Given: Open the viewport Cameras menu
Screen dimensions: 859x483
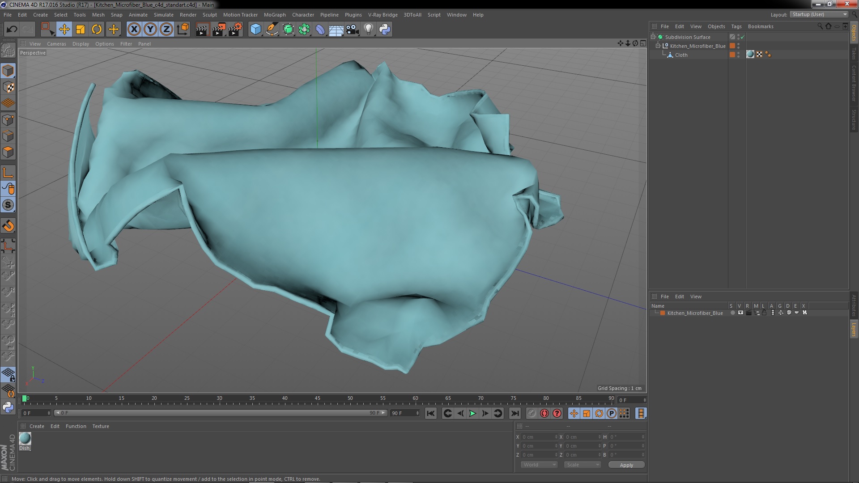Looking at the screenshot, I should pos(56,44).
